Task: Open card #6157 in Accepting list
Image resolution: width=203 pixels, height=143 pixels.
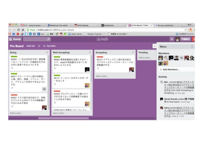Action: pyautogui.click(x=115, y=64)
